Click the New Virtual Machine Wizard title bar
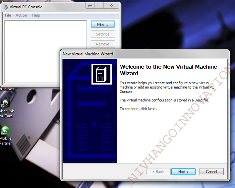The width and height of the screenshot is (235, 188). point(145,54)
